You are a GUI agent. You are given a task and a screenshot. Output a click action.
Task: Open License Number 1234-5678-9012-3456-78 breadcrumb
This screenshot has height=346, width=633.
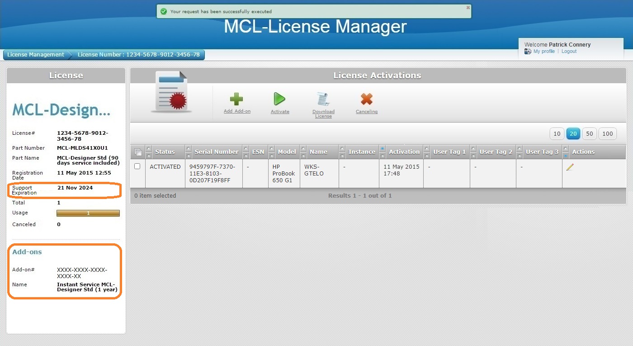[138, 55]
